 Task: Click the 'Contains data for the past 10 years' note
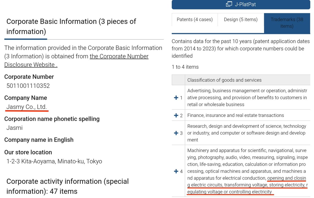(x=241, y=49)
